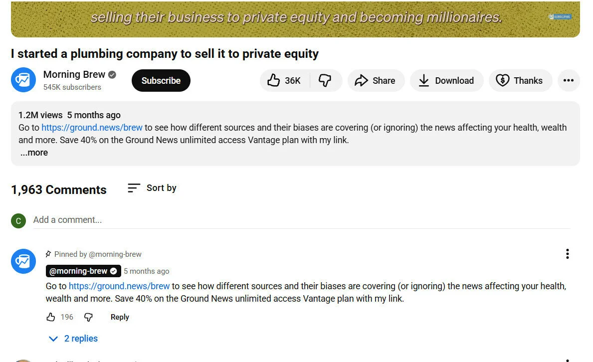Click the Morning Brew channel avatar
593x362 pixels.
(23, 80)
